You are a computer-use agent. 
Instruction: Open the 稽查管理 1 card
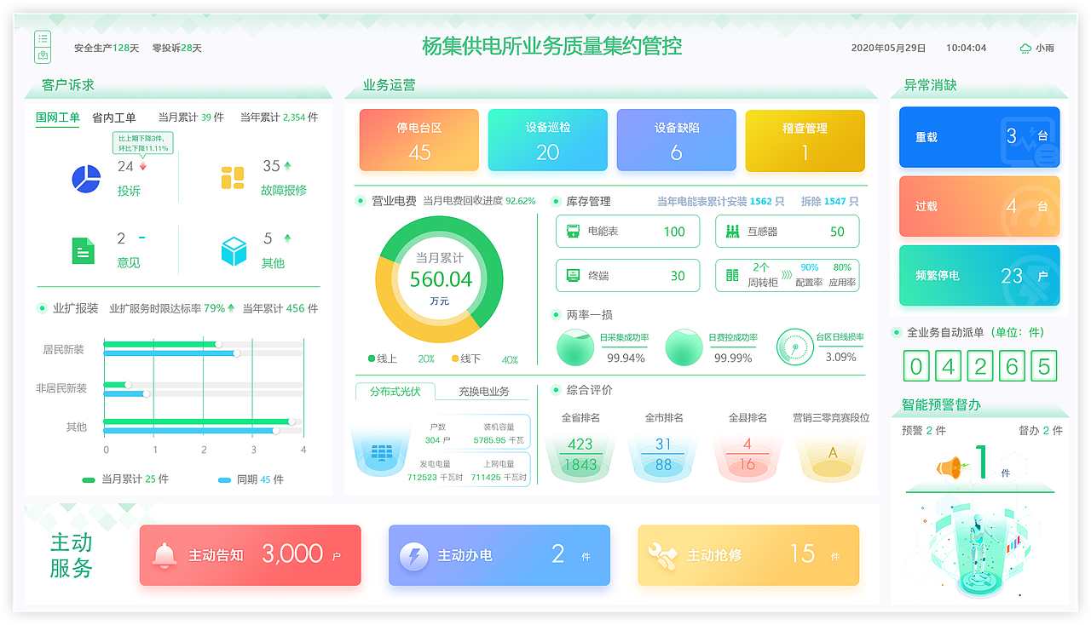click(x=805, y=140)
